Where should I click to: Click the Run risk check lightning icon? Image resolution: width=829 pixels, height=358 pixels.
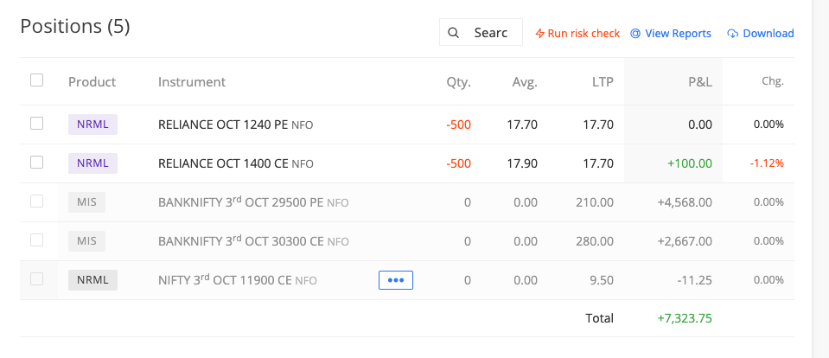[540, 34]
